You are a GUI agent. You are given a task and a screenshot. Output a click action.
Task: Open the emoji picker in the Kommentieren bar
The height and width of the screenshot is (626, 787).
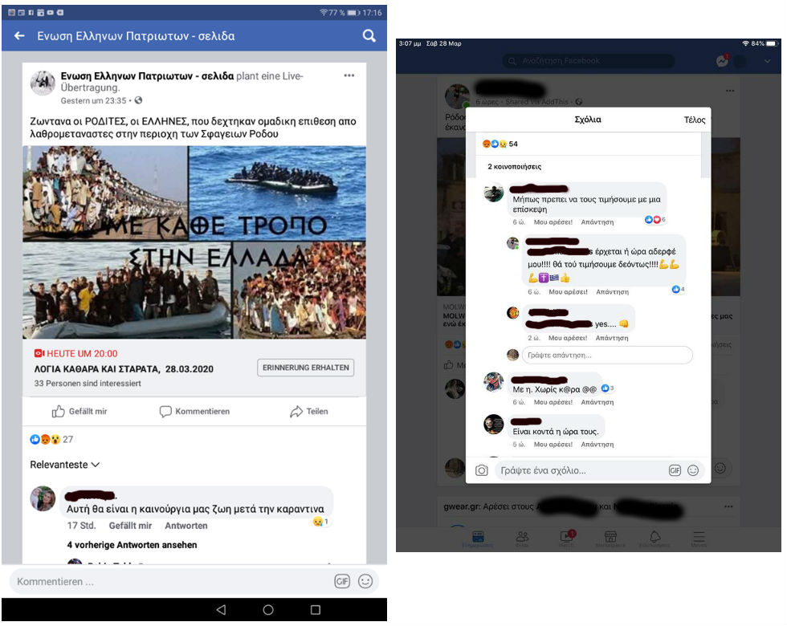(365, 581)
